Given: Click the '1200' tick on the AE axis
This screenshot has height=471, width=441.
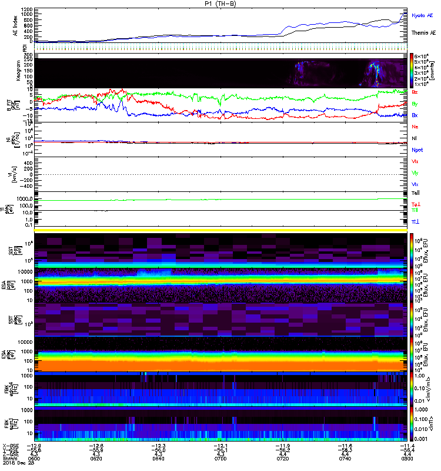Looking at the screenshot, I should pos(26,9).
